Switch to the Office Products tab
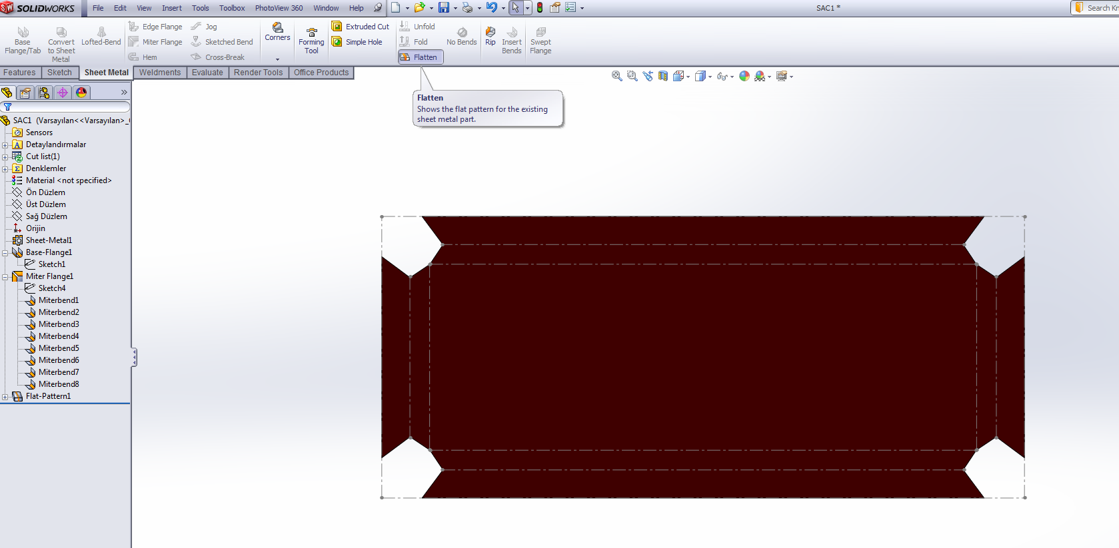1119x548 pixels. [x=321, y=73]
